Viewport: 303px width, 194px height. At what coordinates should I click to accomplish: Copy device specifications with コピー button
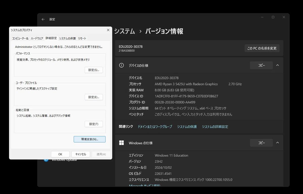pyautogui.click(x=261, y=65)
